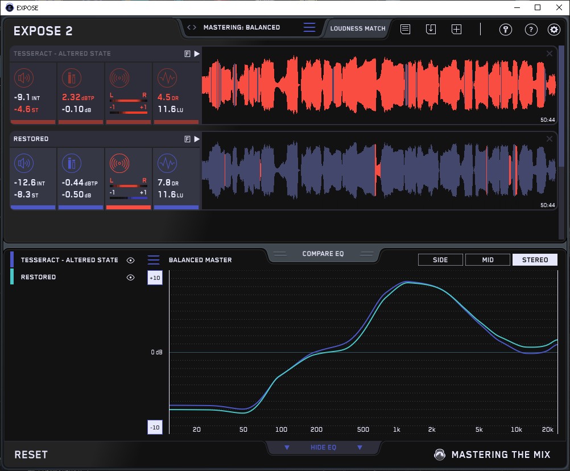
Task: Open settings gear icon
Action: pyautogui.click(x=554, y=30)
